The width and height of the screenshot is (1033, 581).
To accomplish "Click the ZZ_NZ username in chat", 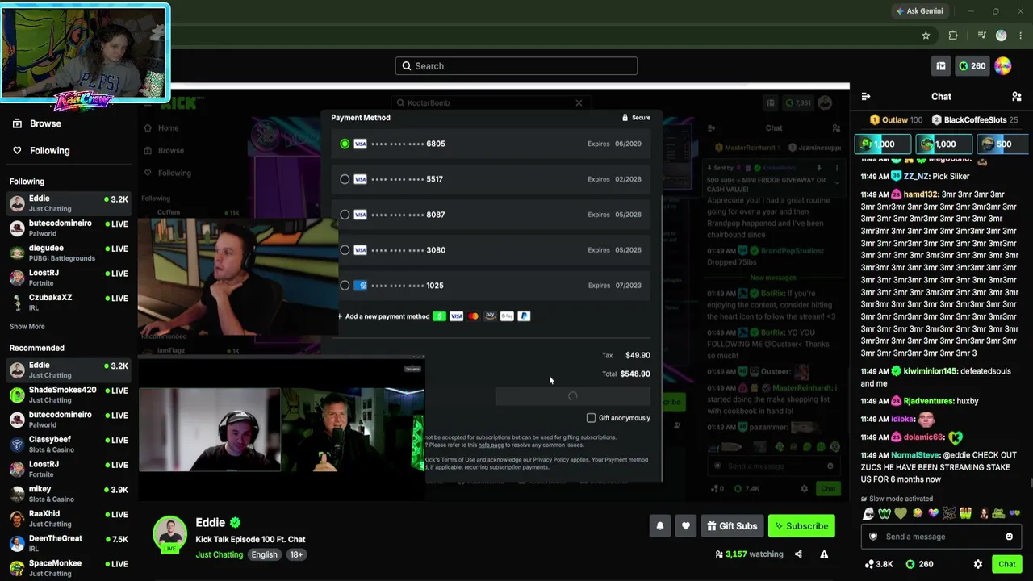I will click(x=915, y=176).
